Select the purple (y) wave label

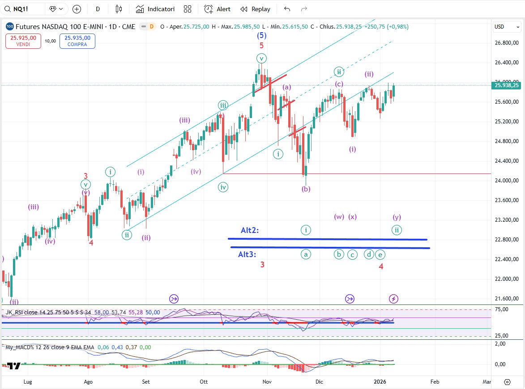tap(397, 217)
